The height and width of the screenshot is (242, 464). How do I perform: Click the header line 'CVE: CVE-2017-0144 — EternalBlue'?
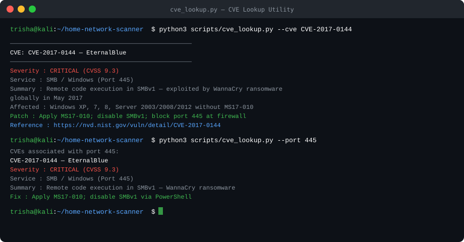coord(68,52)
